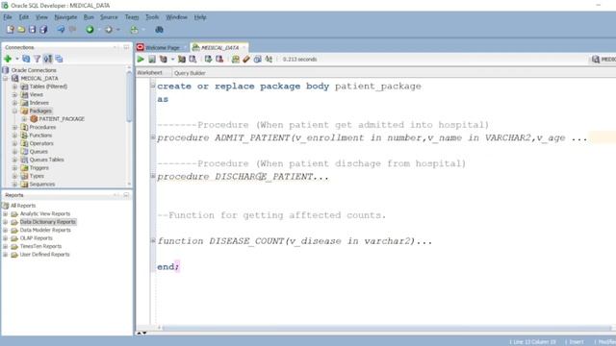The width and height of the screenshot is (616, 346).
Task: Click the green plus New Connection icon
Action: coord(8,59)
